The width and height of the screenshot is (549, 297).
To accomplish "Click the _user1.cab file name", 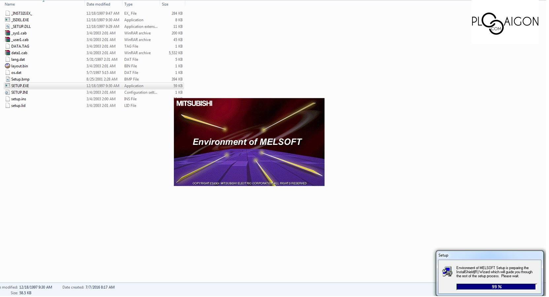I will (20, 40).
